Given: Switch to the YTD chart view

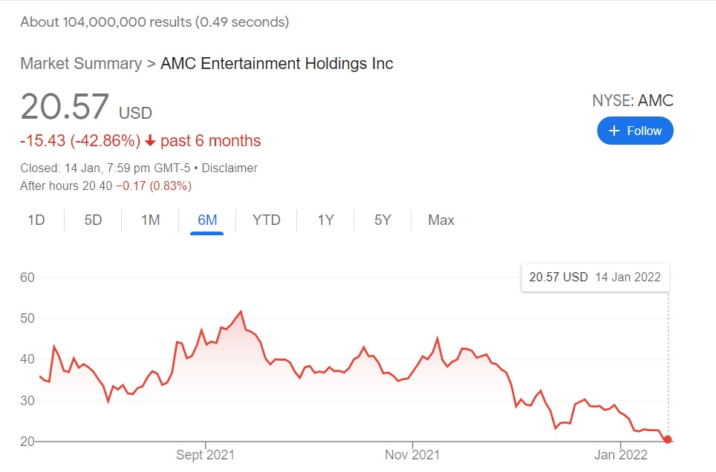Looking at the screenshot, I should [x=266, y=220].
